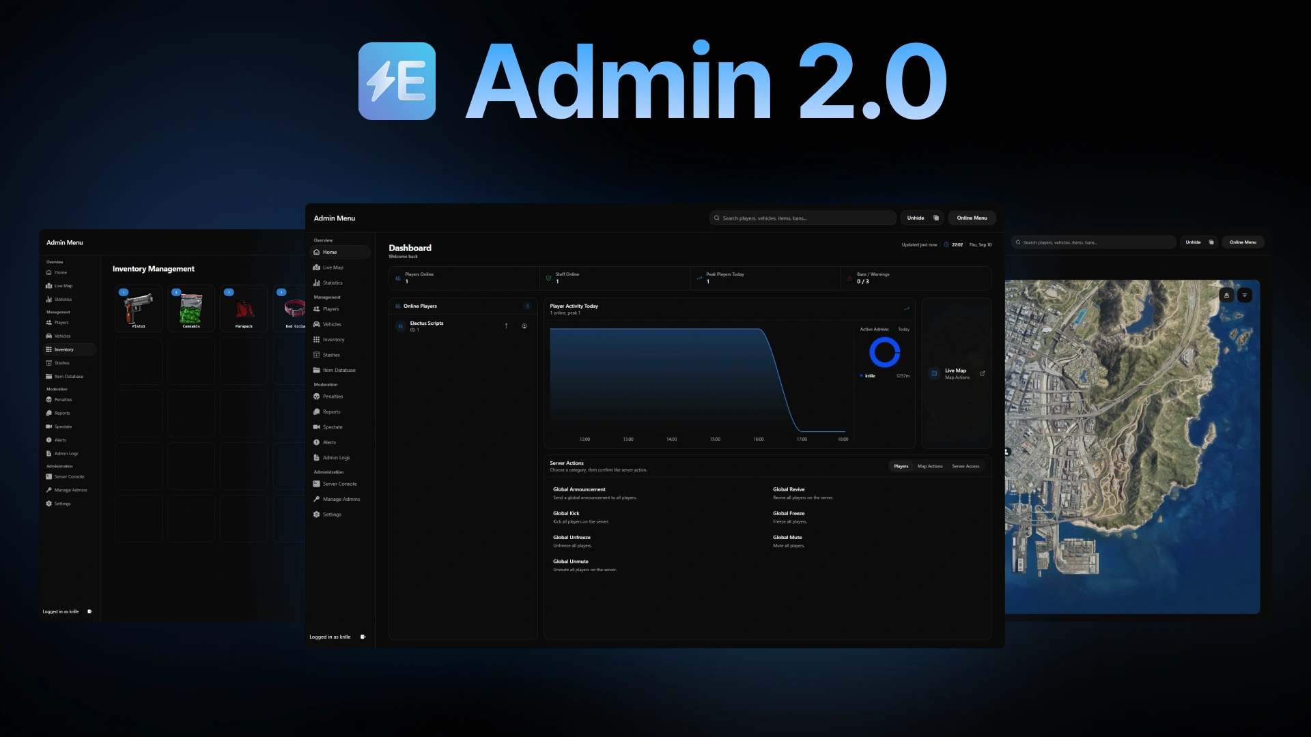Click the Online Menu button in the center window
Image resolution: width=1311 pixels, height=737 pixels.
(x=972, y=218)
